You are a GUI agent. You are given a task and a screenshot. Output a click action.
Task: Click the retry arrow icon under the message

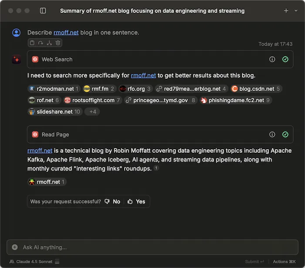coord(41,43)
